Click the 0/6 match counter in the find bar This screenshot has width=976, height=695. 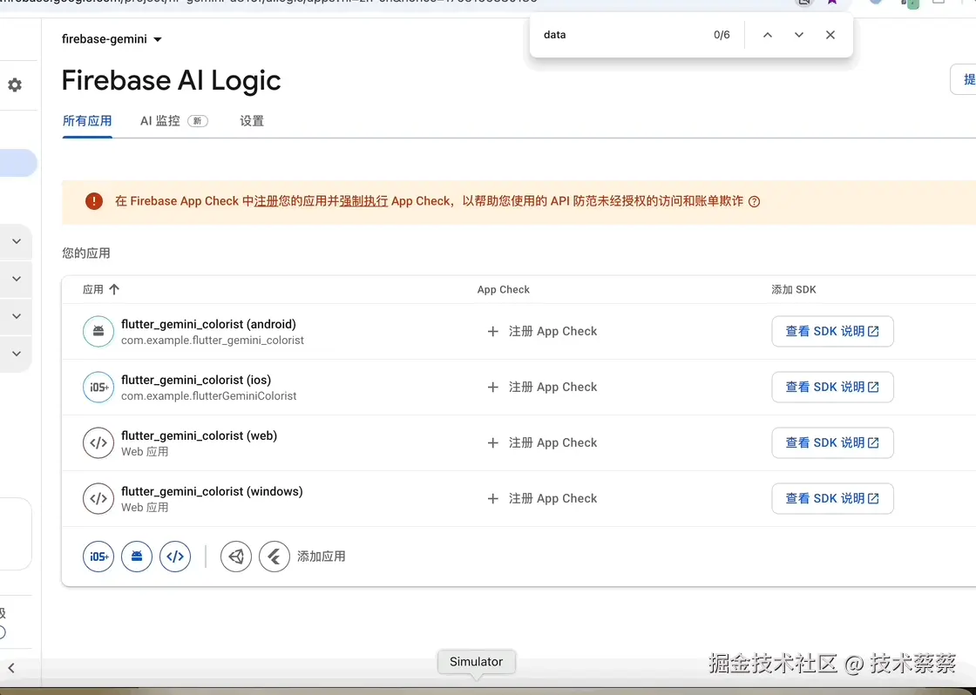pos(722,35)
